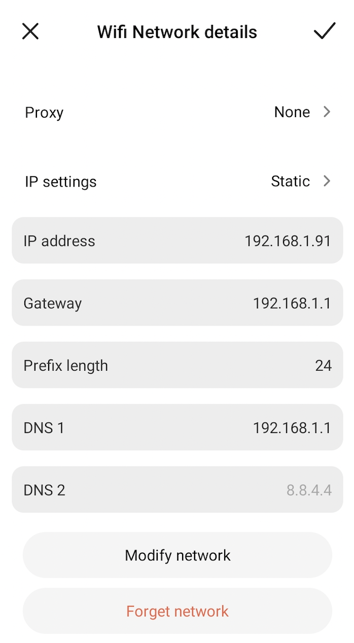Edit the Prefix length field

[x=177, y=365]
